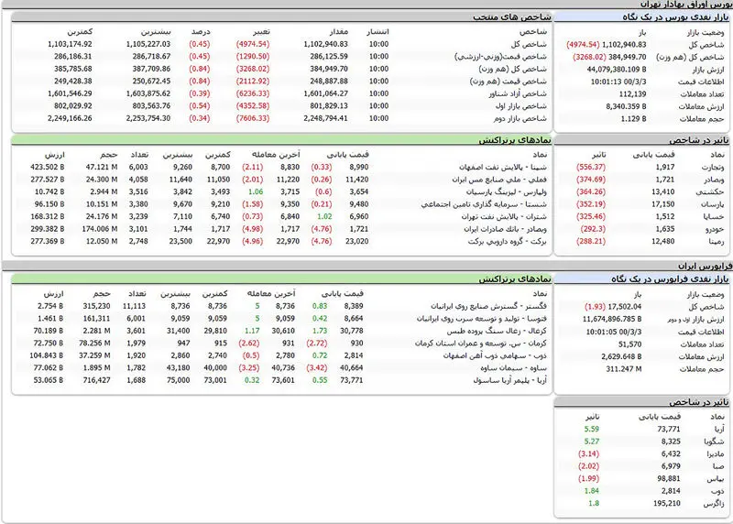Click the تغییر column header in indices table

tap(261, 32)
